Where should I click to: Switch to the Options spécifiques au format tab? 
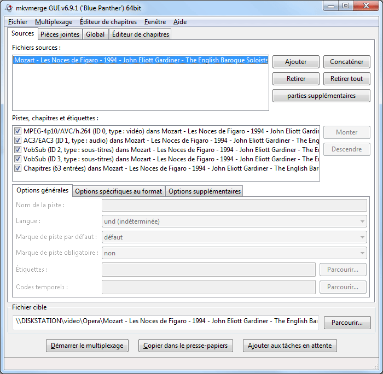(118, 191)
